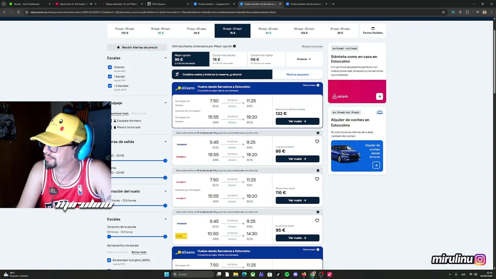Open a new browser tab with the plus icon

click(333, 4)
